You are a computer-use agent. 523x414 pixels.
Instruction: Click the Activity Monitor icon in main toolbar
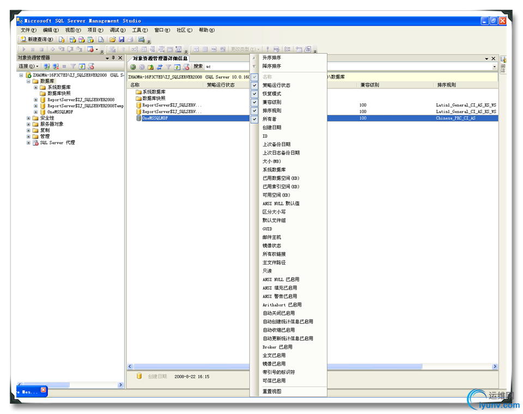[x=142, y=39]
